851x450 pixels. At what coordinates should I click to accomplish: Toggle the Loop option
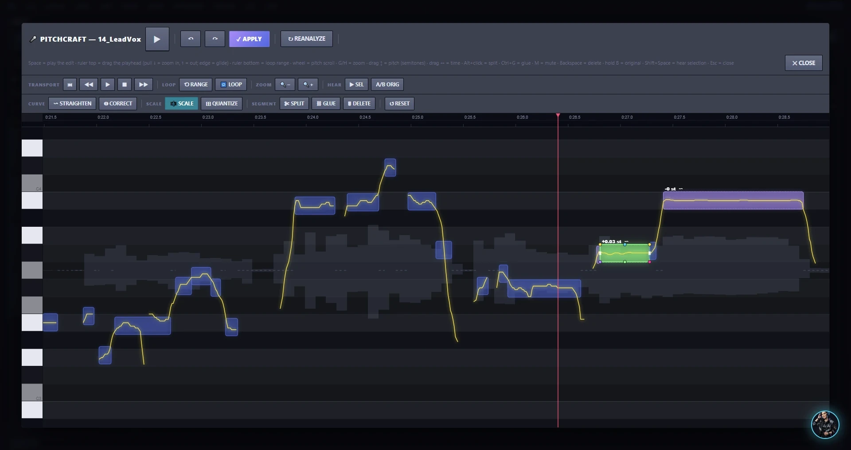pyautogui.click(x=231, y=85)
